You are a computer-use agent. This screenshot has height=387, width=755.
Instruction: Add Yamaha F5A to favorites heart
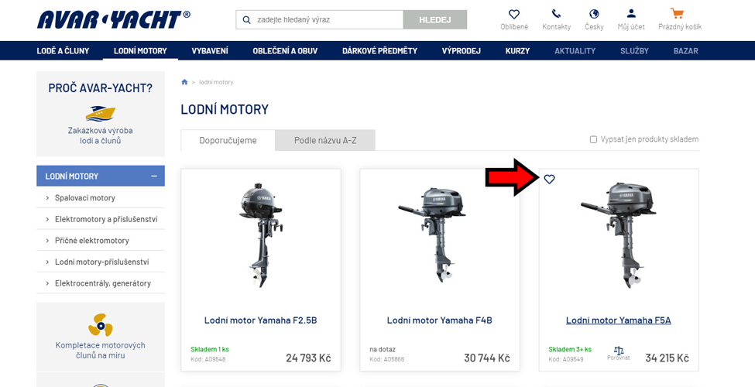(x=549, y=179)
